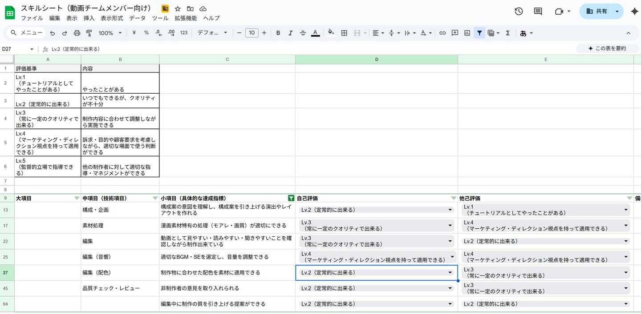Click the この表を要約 button
641x314 pixels.
tap(607, 48)
